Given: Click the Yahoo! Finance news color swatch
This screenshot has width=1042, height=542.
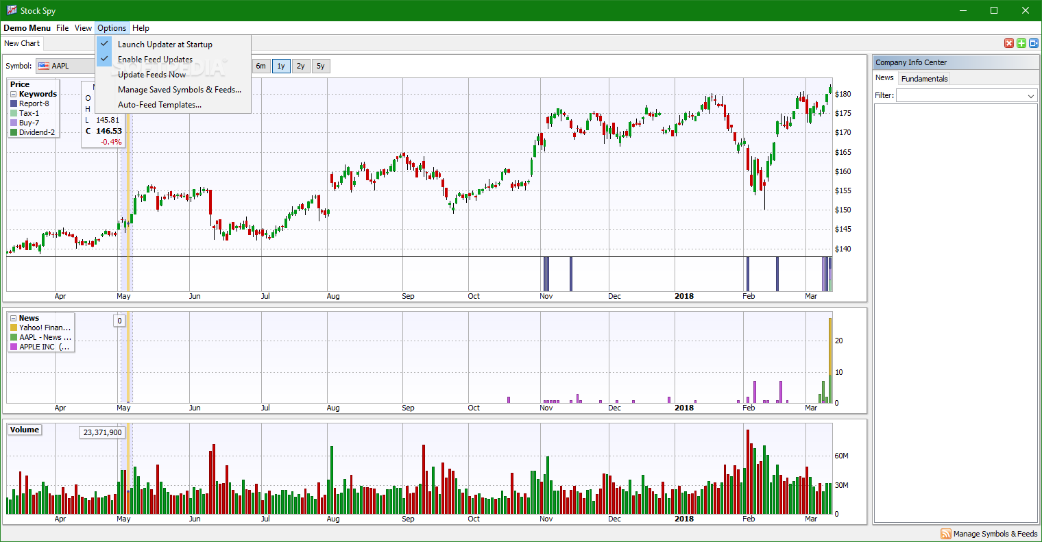Looking at the screenshot, I should click(x=14, y=328).
